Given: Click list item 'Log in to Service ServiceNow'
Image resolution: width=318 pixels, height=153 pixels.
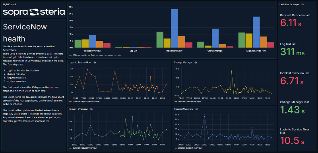Looking at the screenshot, I should point(23,71).
